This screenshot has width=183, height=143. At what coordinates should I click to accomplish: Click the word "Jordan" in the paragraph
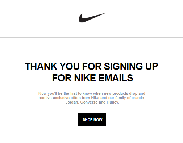72,102
